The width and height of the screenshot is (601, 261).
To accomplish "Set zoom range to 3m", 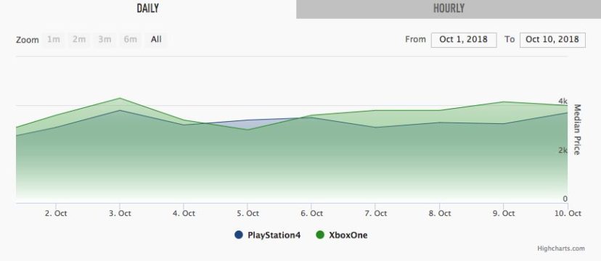I will click(105, 39).
